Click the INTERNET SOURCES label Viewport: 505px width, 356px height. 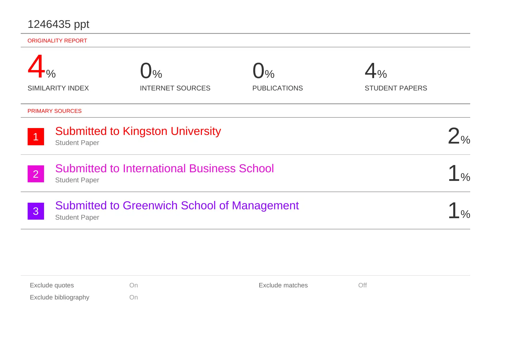click(175, 88)
